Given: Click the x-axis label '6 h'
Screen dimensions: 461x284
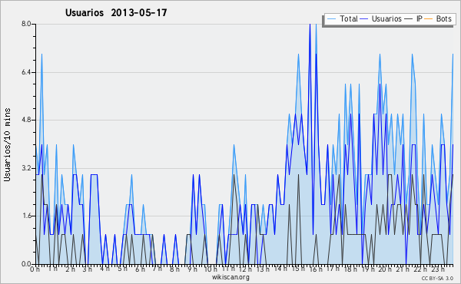Looking at the screenshot, I should [140, 269].
